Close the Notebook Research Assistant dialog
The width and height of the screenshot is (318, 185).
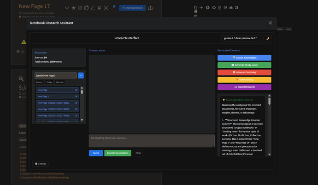[270, 23]
